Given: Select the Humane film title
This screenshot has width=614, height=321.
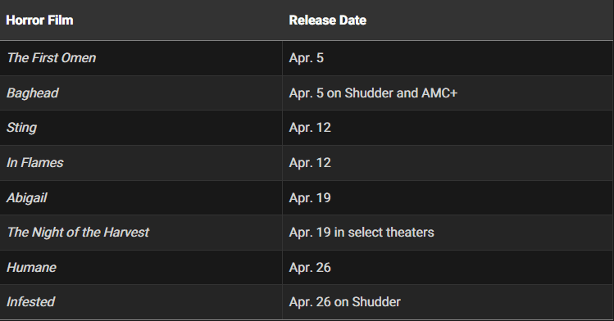Looking at the screenshot, I should tap(31, 268).
